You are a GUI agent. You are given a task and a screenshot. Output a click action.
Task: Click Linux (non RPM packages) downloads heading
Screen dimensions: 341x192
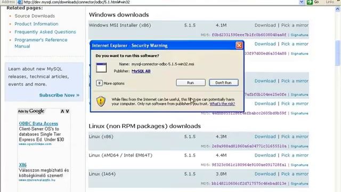click(x=144, y=126)
